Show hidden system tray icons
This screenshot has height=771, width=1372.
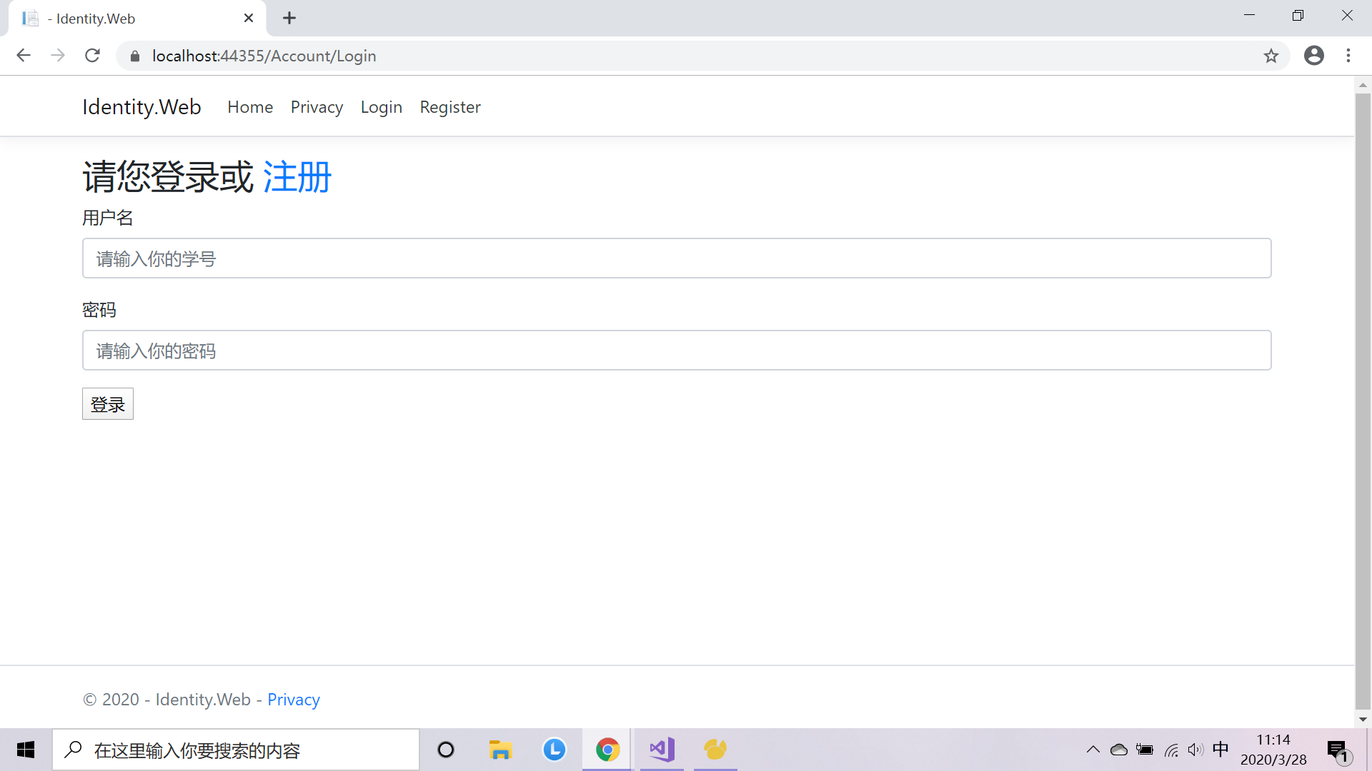point(1093,750)
